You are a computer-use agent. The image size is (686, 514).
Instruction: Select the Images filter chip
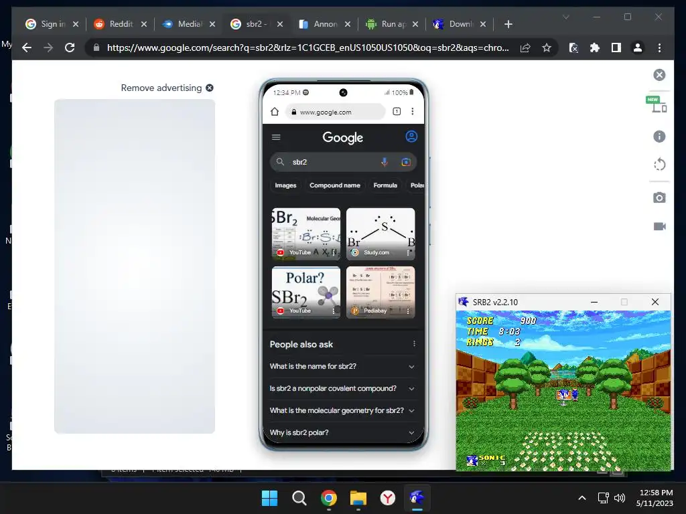pyautogui.click(x=285, y=185)
